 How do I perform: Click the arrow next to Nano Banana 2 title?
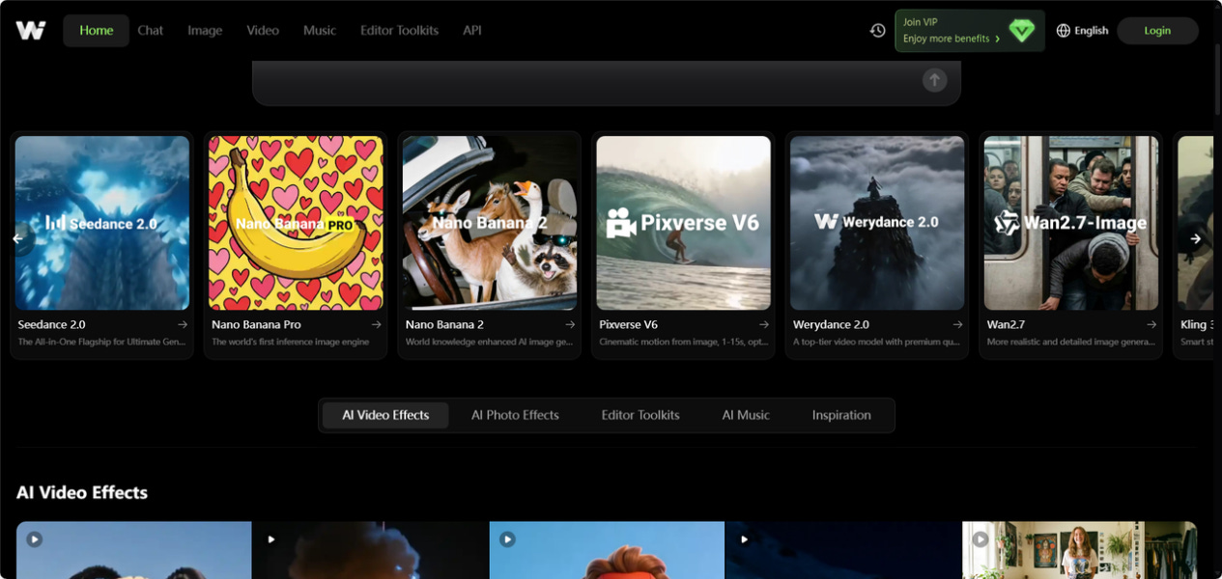570,325
